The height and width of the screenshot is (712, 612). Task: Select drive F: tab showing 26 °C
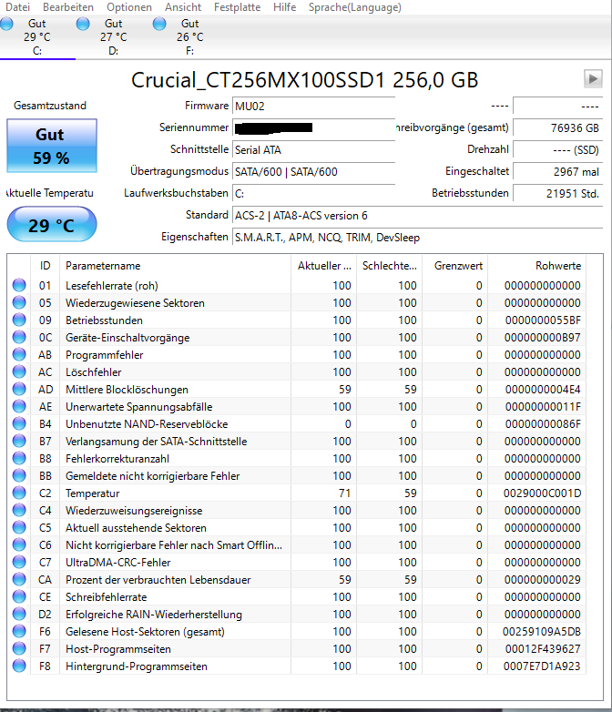(x=190, y=37)
